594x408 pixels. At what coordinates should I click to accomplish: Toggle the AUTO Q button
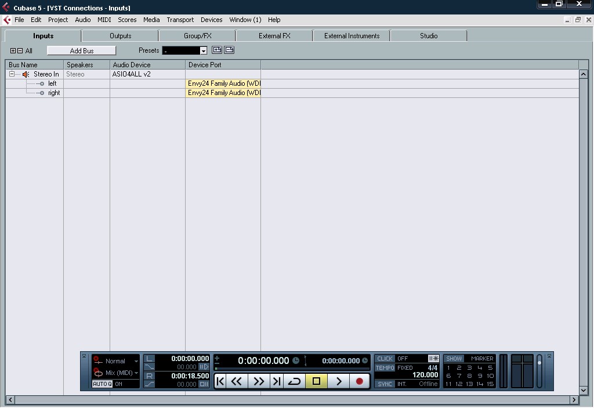(x=102, y=384)
